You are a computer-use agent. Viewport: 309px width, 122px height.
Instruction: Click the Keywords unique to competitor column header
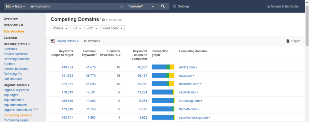[140, 55]
